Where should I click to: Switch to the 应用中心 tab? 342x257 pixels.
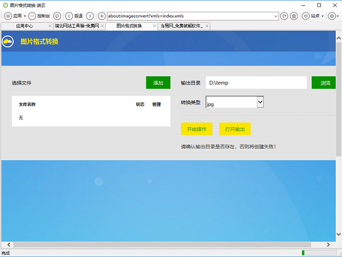click(x=24, y=26)
